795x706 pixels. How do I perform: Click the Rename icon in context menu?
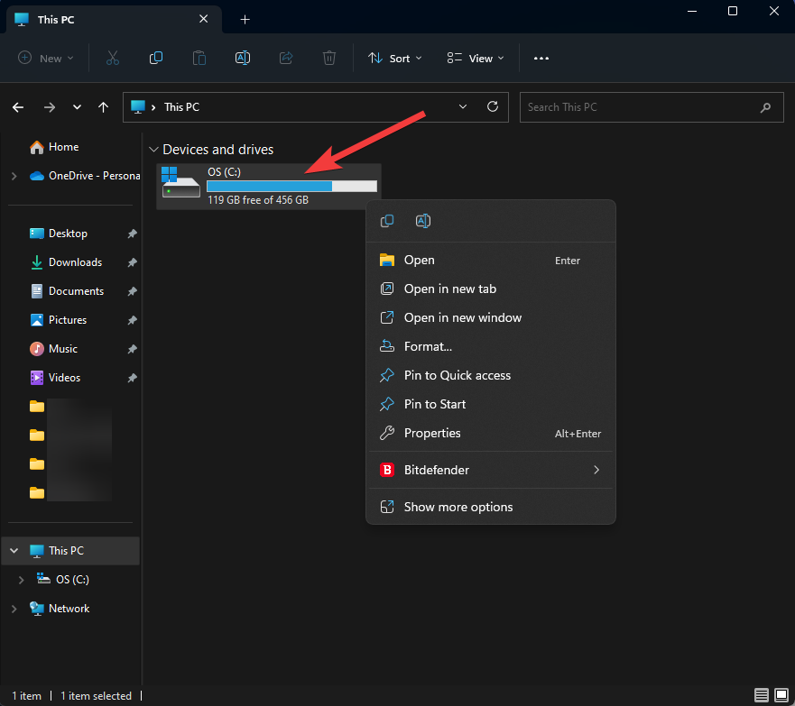pyautogui.click(x=422, y=221)
